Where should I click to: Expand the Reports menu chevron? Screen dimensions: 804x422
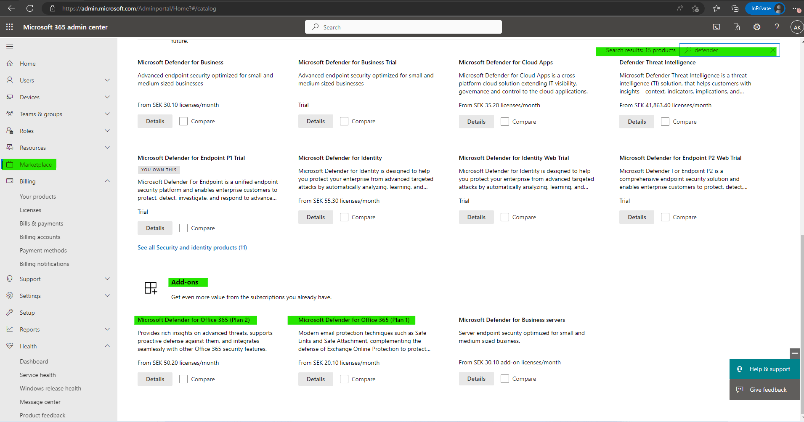107,329
